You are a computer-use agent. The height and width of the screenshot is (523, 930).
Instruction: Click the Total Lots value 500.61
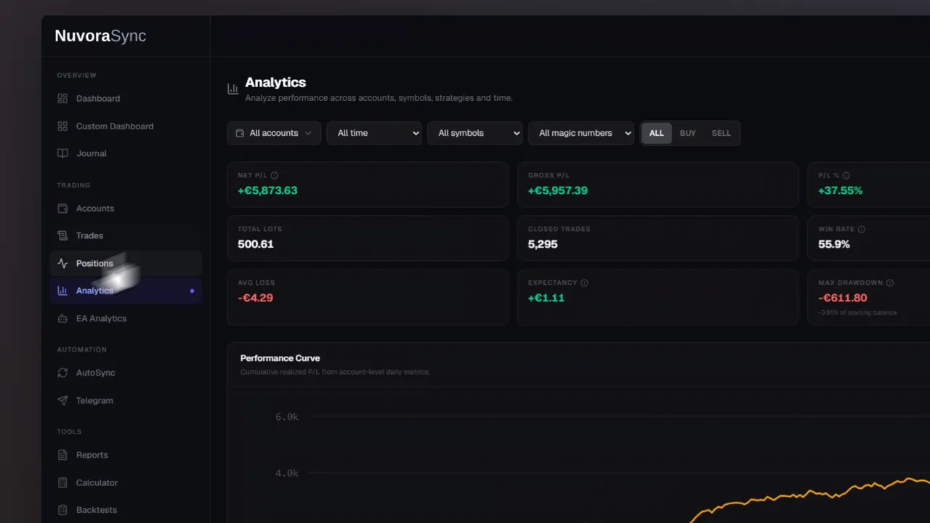[256, 244]
